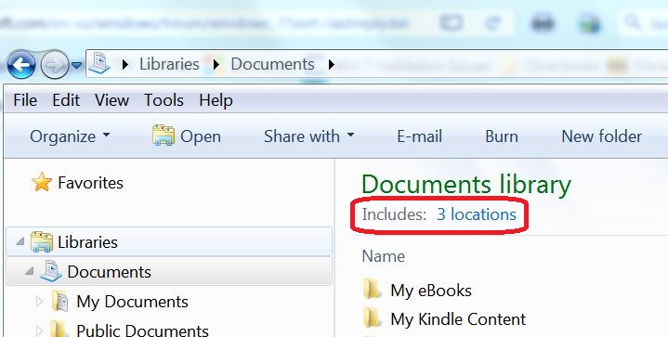Create a New folder from toolbar

point(601,136)
